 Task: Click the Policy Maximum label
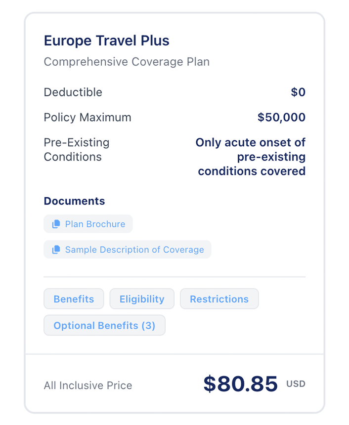click(x=87, y=118)
